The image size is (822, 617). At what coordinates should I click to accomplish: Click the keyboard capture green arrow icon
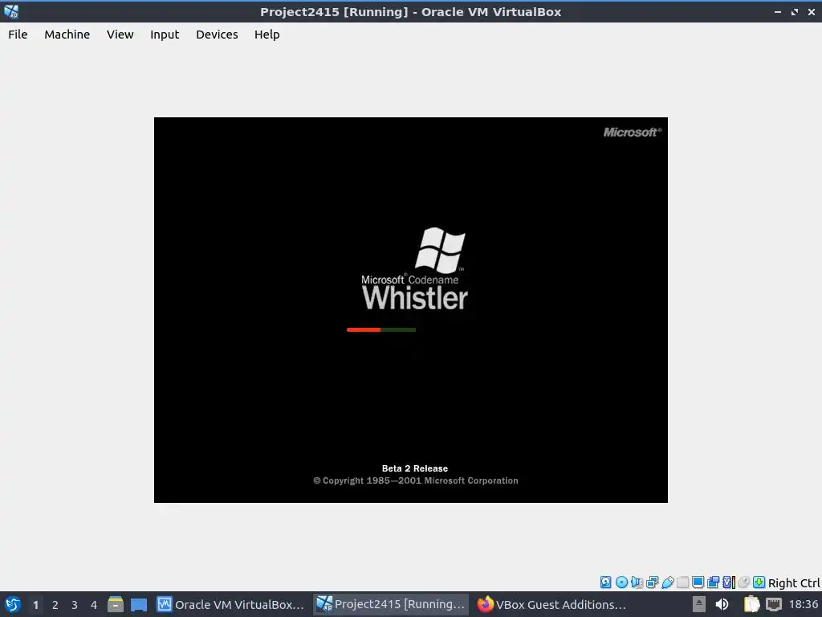pos(759,582)
